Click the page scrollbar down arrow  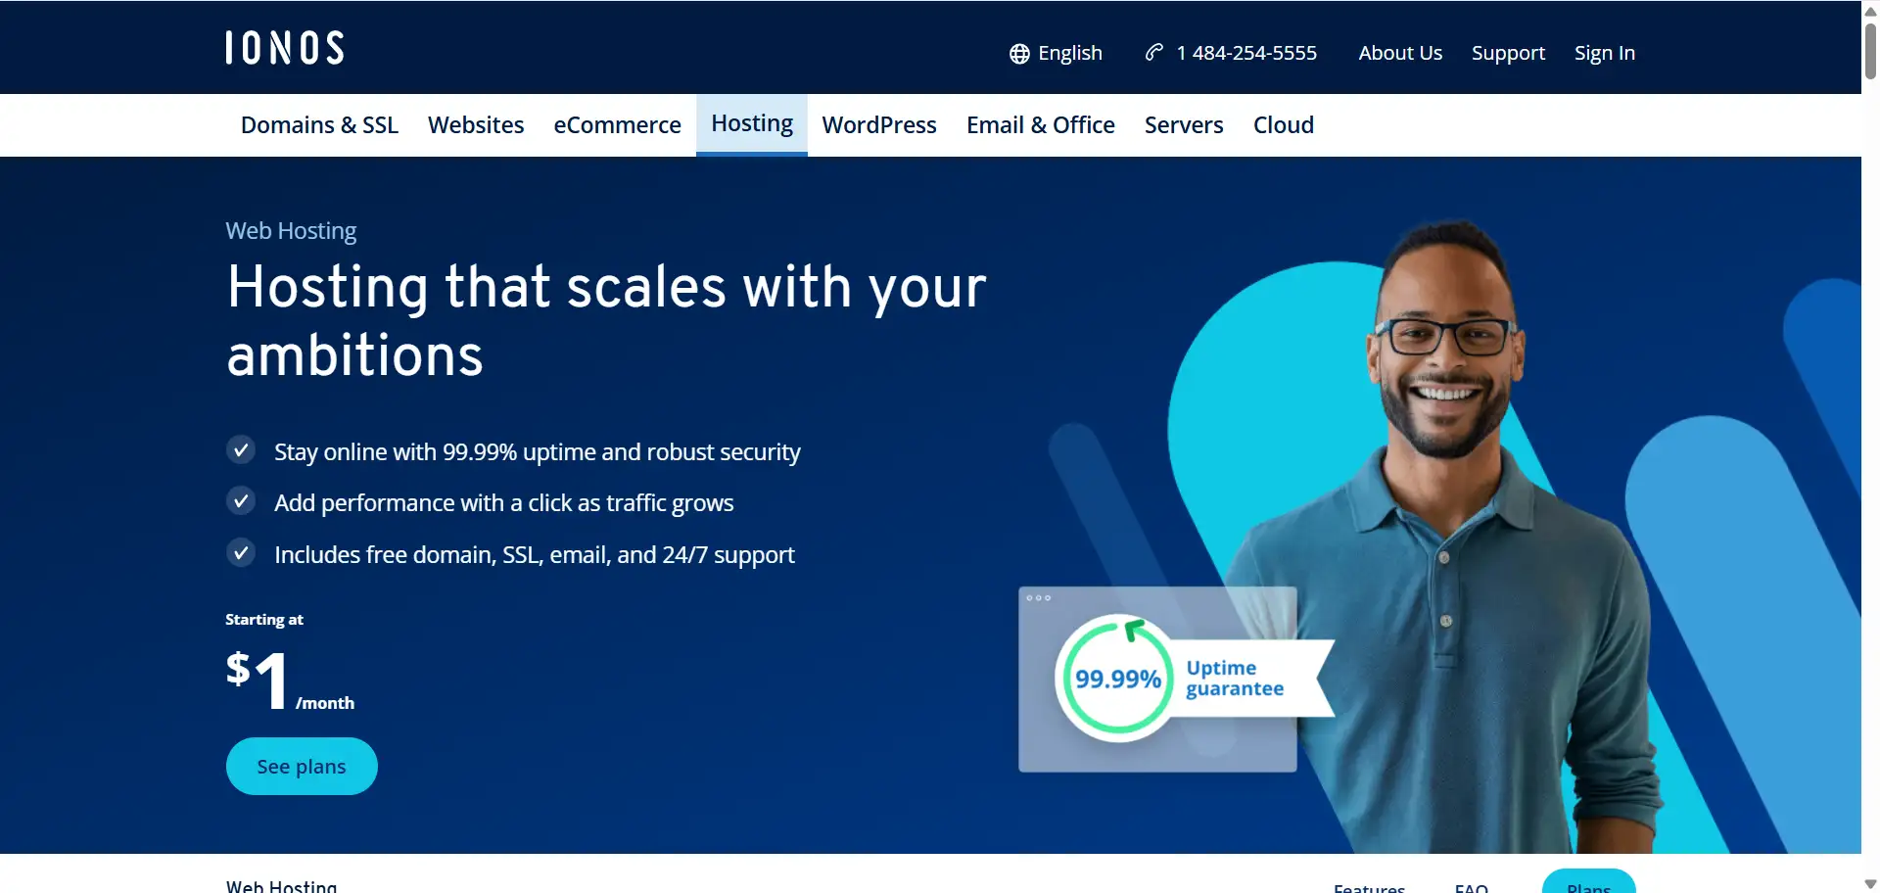coord(1870,884)
